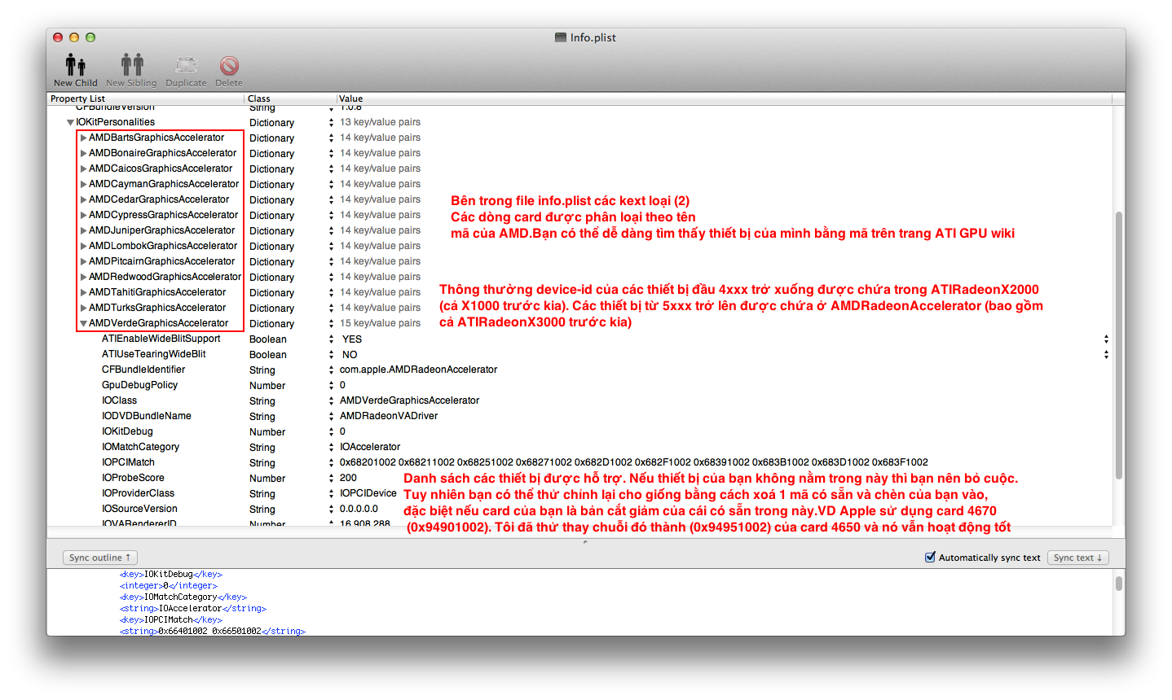The image size is (1172, 700).
Task: Click the Class column header
Action: coord(259,98)
